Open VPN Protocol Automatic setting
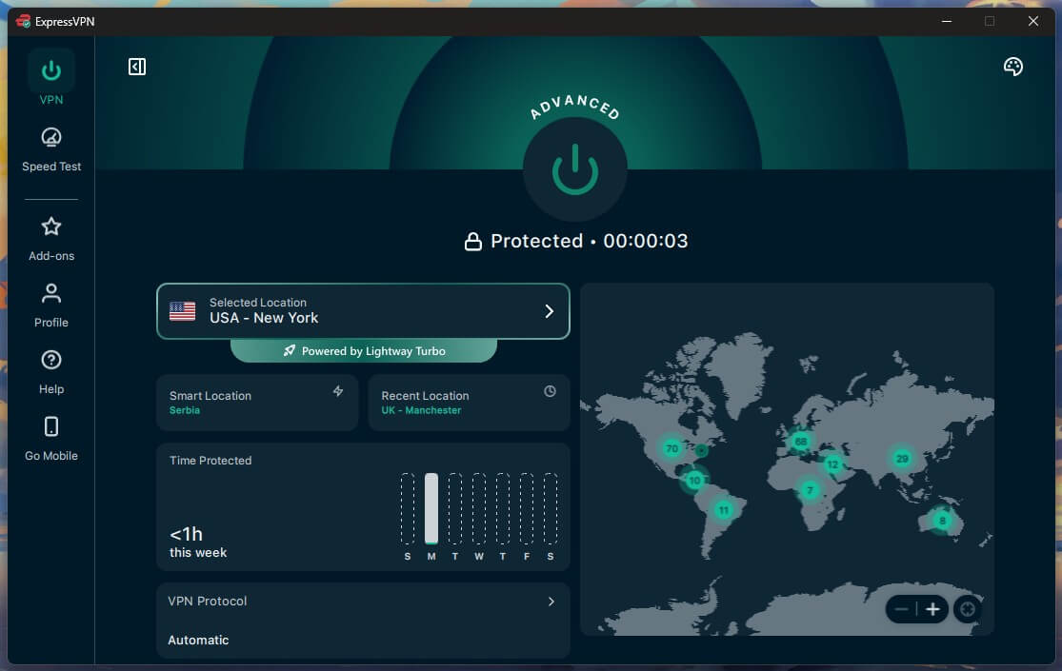The image size is (1062, 671). (363, 621)
